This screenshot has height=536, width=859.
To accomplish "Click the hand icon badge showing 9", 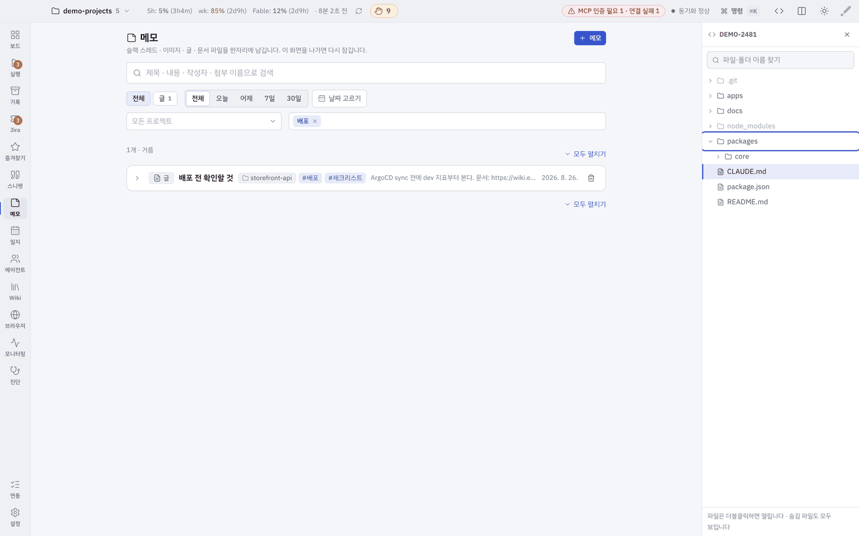I will tap(384, 11).
